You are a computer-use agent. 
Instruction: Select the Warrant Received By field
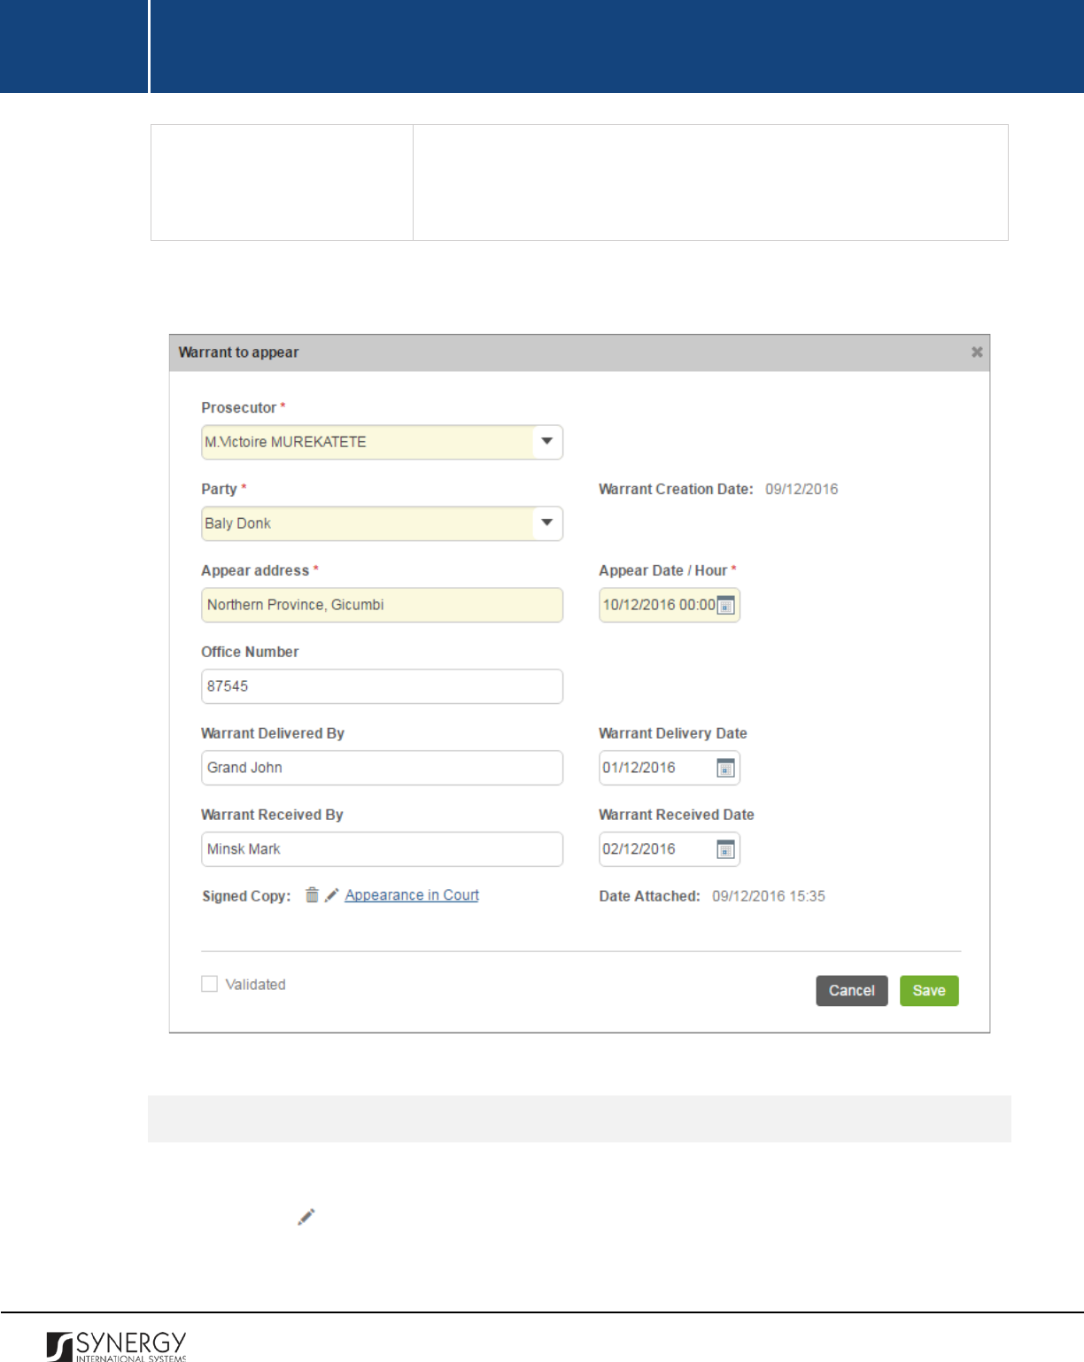click(382, 849)
